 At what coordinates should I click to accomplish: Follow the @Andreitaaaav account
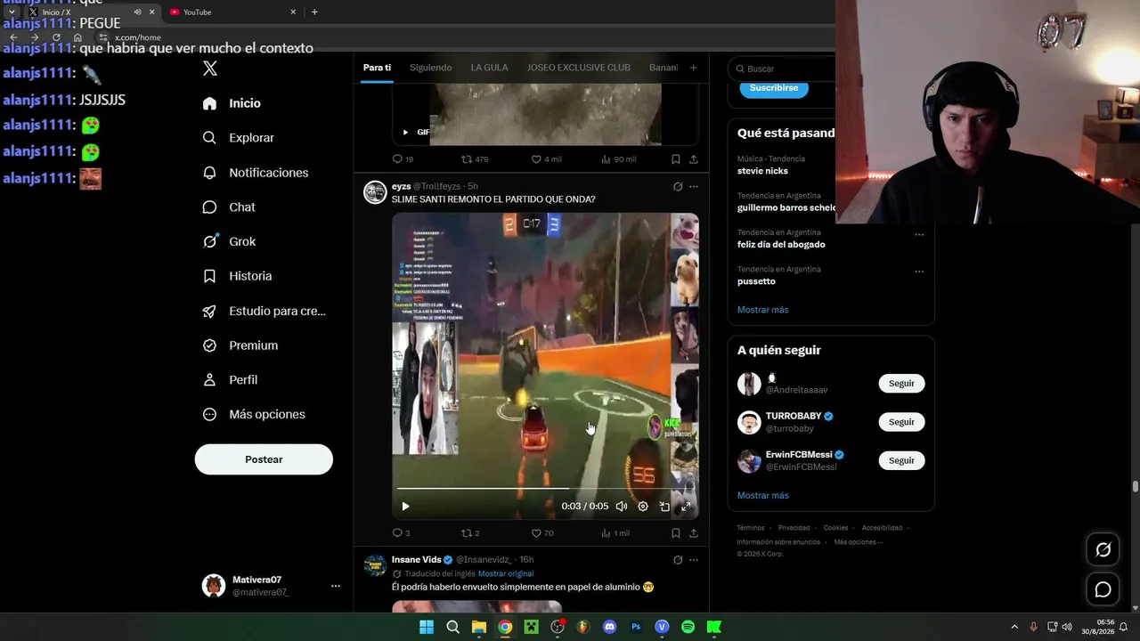coord(901,384)
